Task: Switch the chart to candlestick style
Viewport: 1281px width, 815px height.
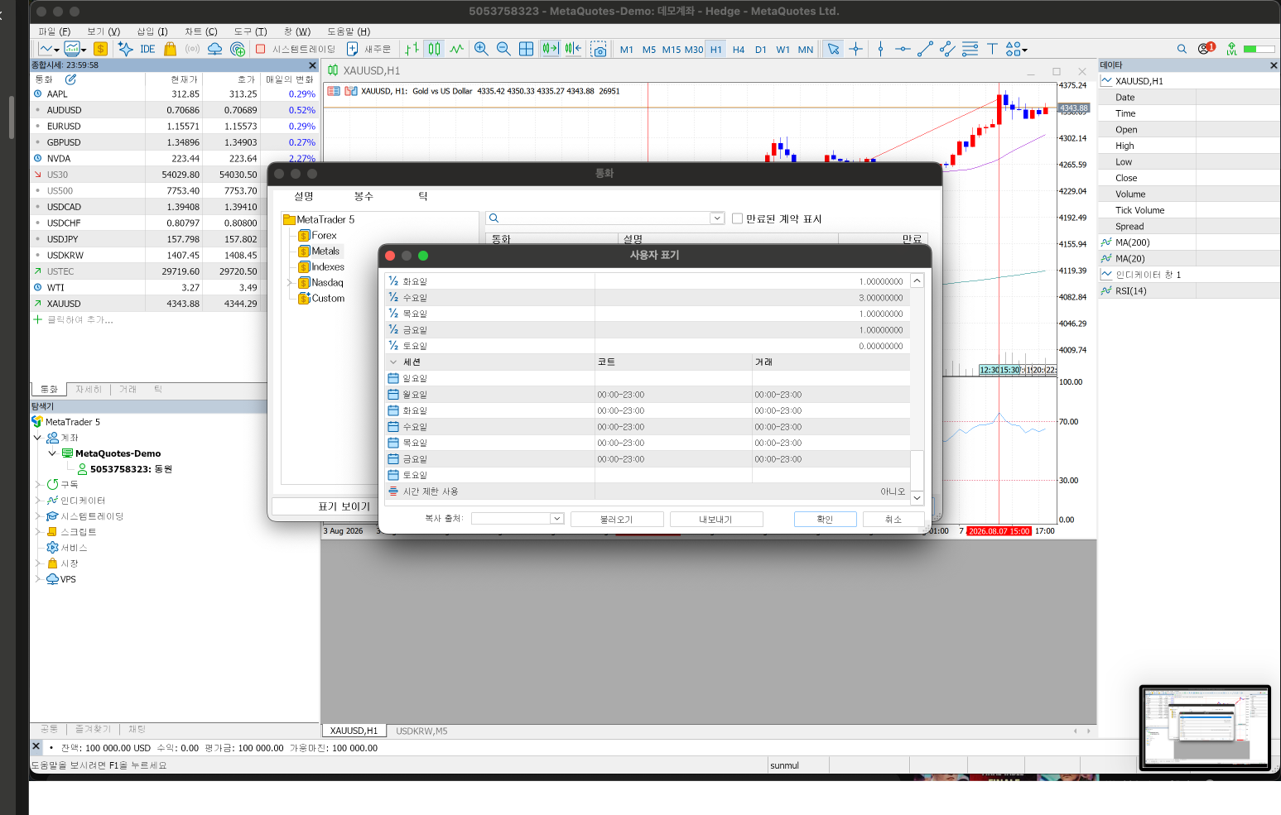Action: pyautogui.click(x=434, y=49)
